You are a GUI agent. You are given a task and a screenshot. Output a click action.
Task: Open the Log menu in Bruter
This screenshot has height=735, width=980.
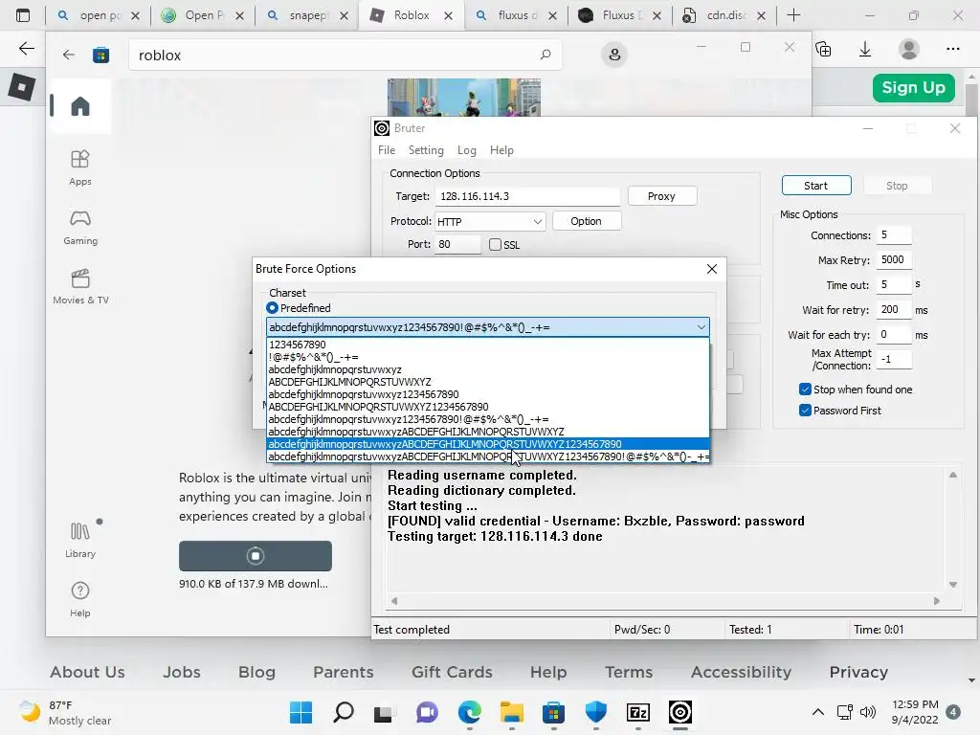466,150
